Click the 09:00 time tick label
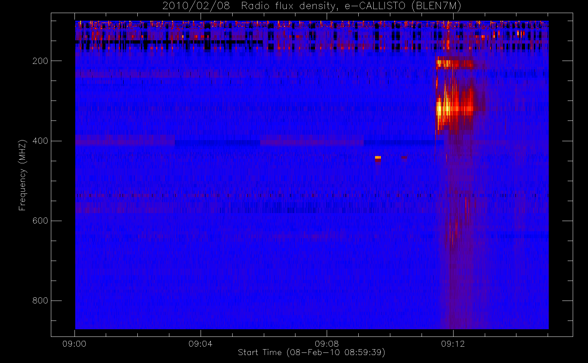The height and width of the screenshot is (363, 588). 74,344
